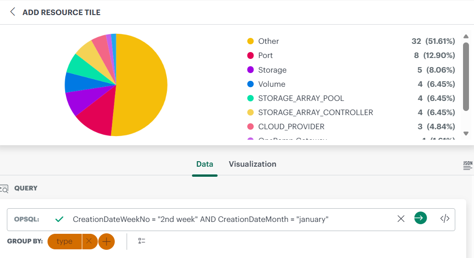
Task: Click the legend scrollbar thumb
Action: click(x=466, y=77)
